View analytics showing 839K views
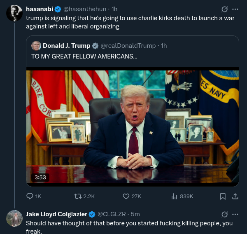The height and width of the screenshot is (234, 247). point(174,197)
